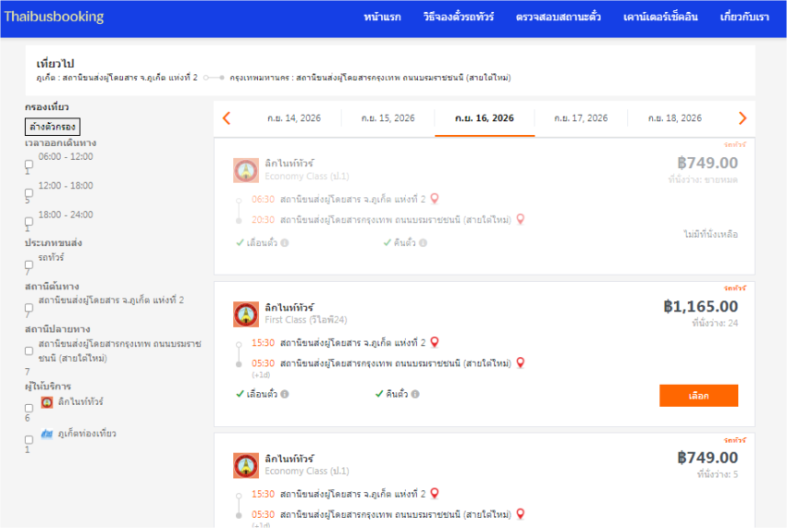Check the 18:00 - 24:00 departure filter
Viewport: 787px width, 528px height.
[x=29, y=221]
